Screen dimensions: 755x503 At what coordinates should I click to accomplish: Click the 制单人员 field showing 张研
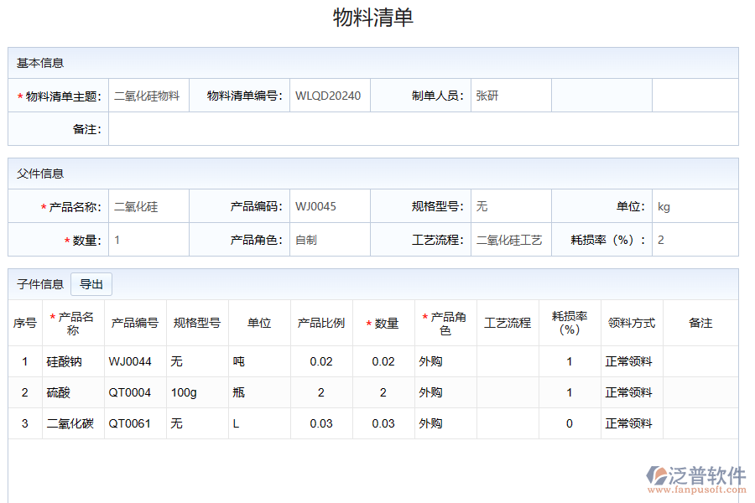pos(510,95)
